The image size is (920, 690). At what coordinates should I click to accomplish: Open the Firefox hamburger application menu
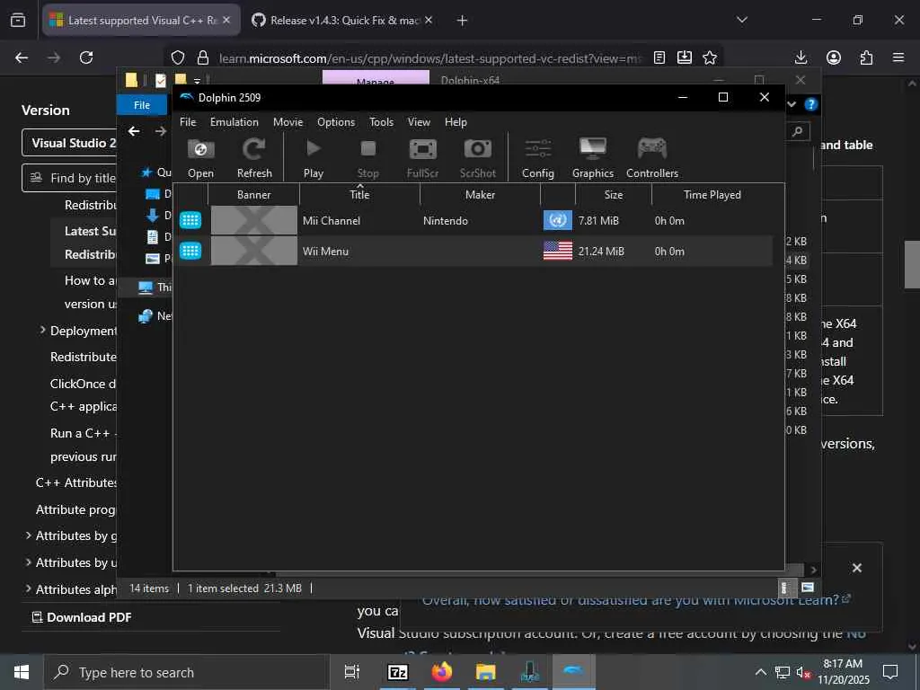point(898,57)
